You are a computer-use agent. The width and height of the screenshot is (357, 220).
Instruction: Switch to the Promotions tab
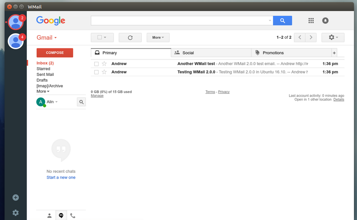291,53
